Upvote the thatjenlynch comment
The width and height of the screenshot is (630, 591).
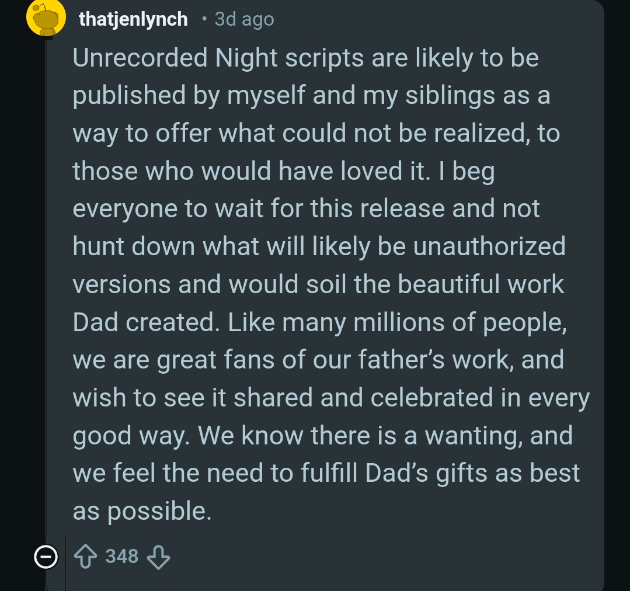tap(86, 557)
